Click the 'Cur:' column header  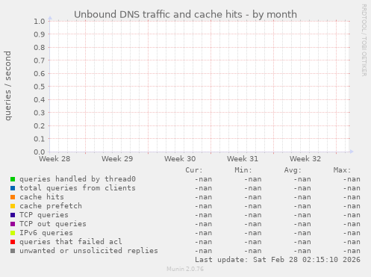[x=194, y=170]
